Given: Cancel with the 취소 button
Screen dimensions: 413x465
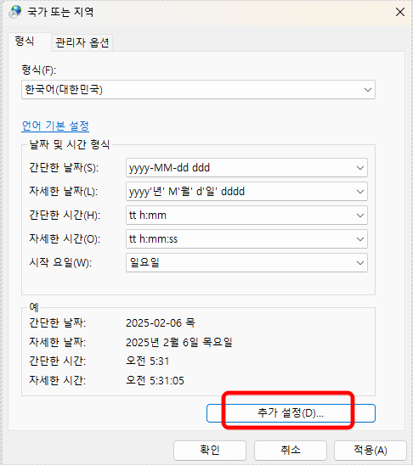Looking at the screenshot, I should [x=291, y=451].
